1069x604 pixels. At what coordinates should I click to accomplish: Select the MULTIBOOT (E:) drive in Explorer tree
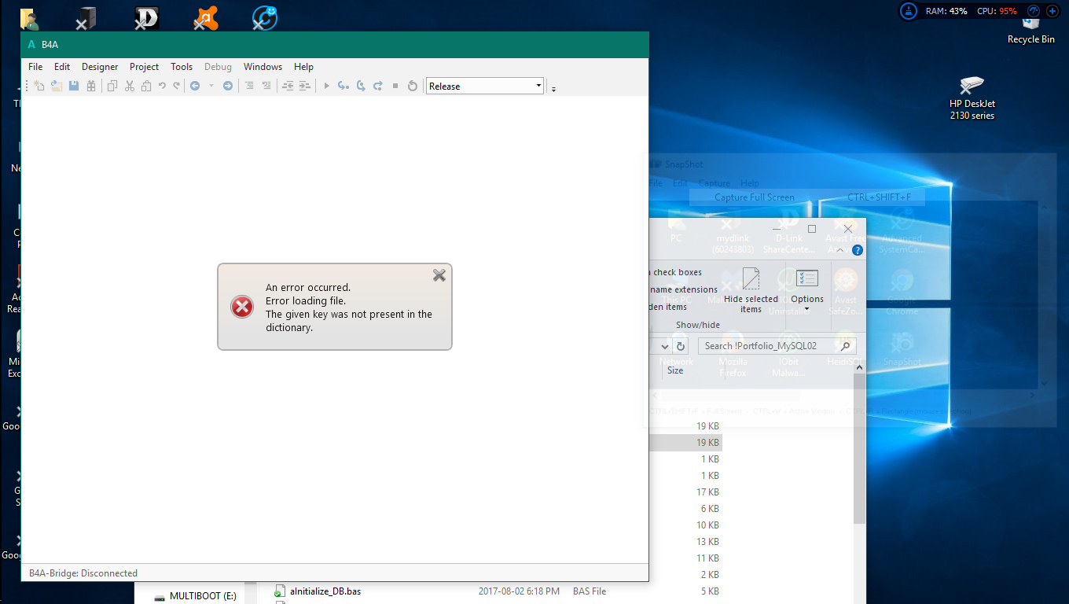point(195,596)
